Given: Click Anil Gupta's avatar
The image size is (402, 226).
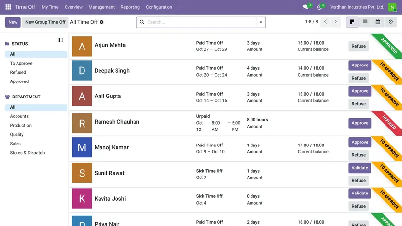Looking at the screenshot, I should tap(82, 96).
